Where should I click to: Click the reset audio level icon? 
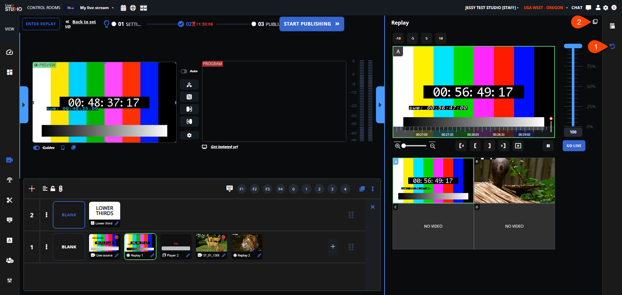612,46
